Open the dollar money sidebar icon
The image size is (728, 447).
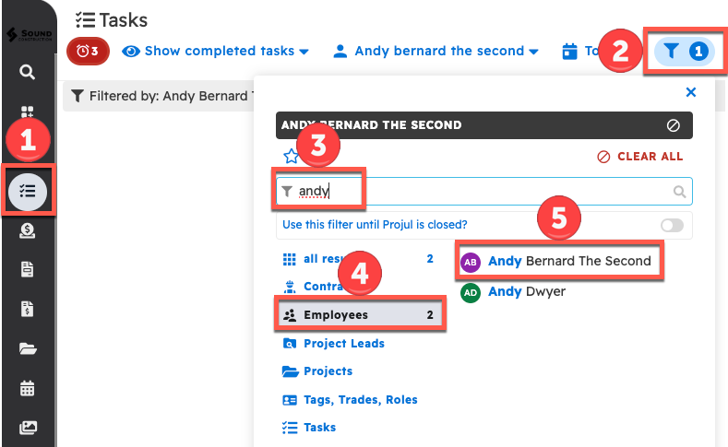tap(28, 230)
